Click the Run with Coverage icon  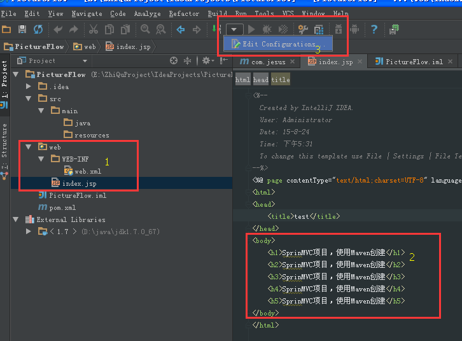(x=283, y=29)
